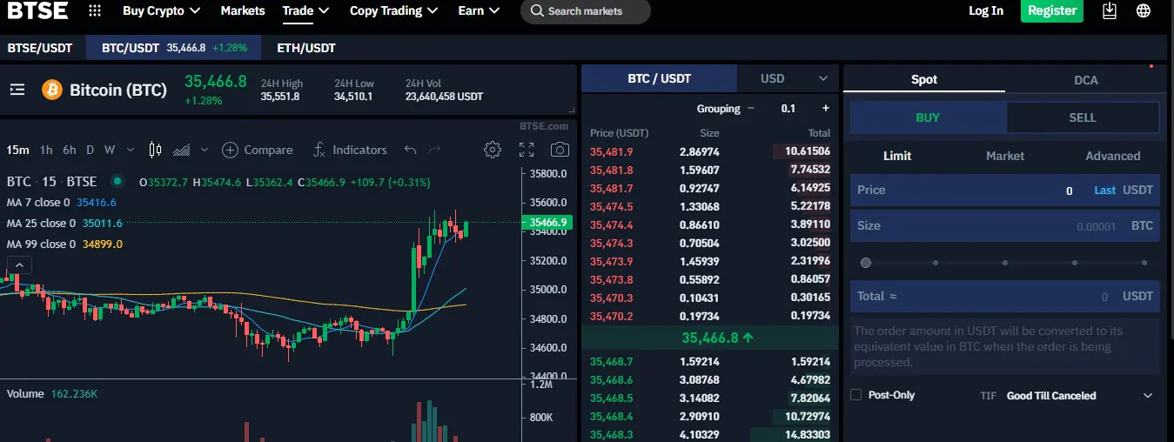The height and width of the screenshot is (442, 1174).
Task: Click the 35,481.9 ask price row
Action: pyautogui.click(x=710, y=151)
